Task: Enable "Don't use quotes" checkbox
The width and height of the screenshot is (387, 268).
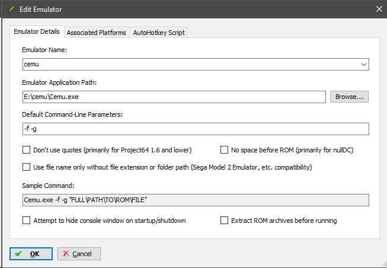Action: click(x=27, y=150)
